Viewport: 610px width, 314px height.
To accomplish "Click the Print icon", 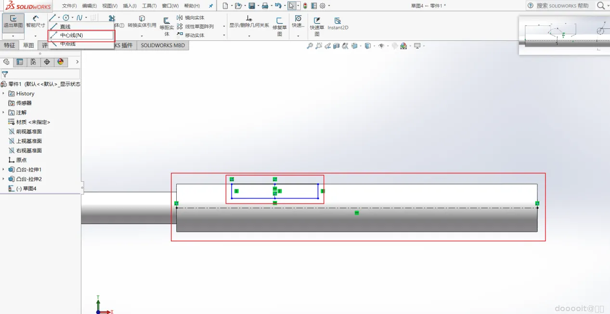I will pyautogui.click(x=264, y=6).
